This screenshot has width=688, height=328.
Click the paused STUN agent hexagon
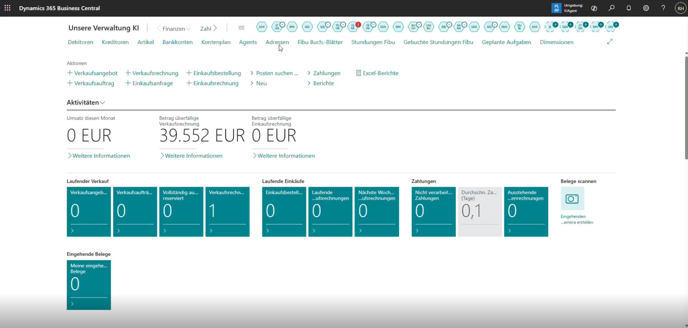[277, 27]
